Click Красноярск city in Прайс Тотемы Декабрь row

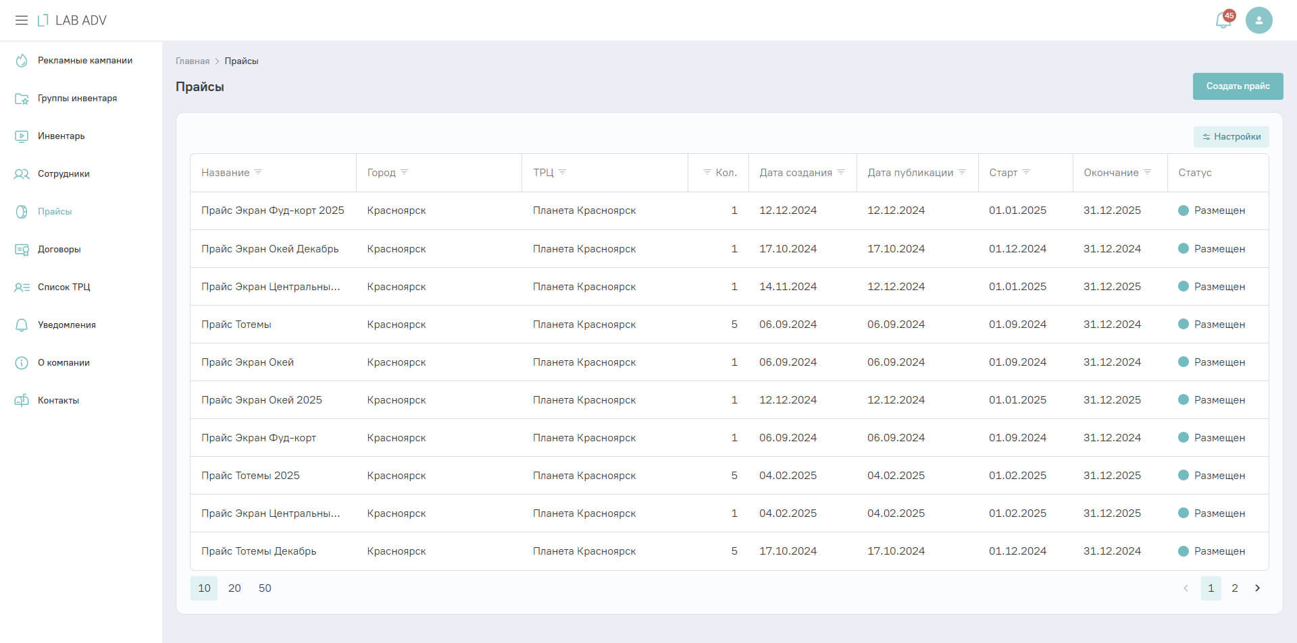(x=397, y=551)
